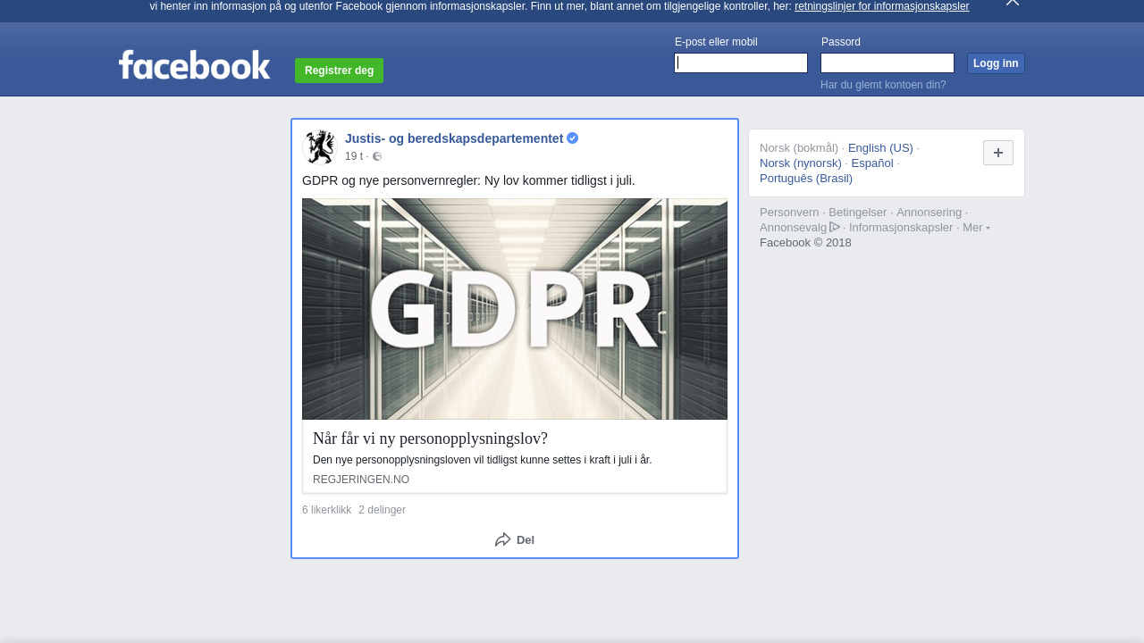Open the Justis- og beredskapsdepartementet profile picture

(319, 146)
